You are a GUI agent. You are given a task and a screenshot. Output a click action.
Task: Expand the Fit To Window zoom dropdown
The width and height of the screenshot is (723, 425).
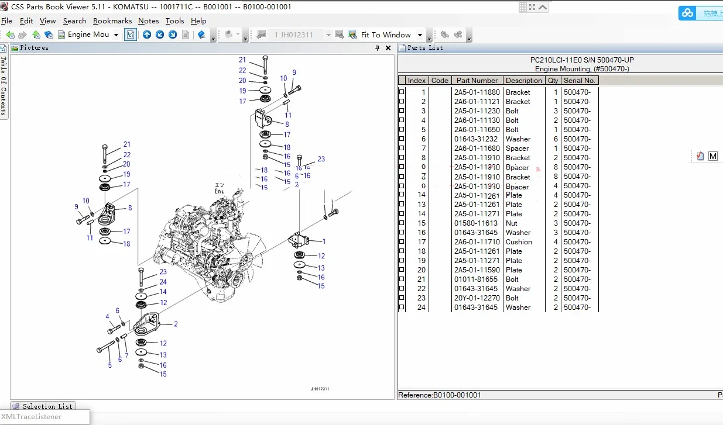(420, 35)
